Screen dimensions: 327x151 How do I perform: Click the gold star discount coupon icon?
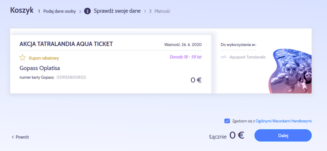tap(22, 58)
